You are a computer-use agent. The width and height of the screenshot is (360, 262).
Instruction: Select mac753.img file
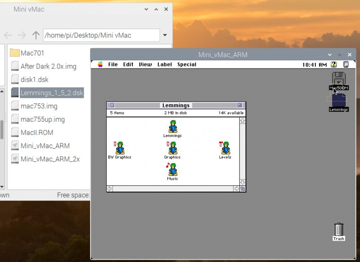point(34,106)
